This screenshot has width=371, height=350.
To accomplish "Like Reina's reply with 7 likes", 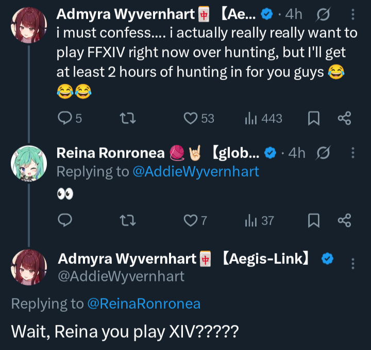I will point(191,220).
